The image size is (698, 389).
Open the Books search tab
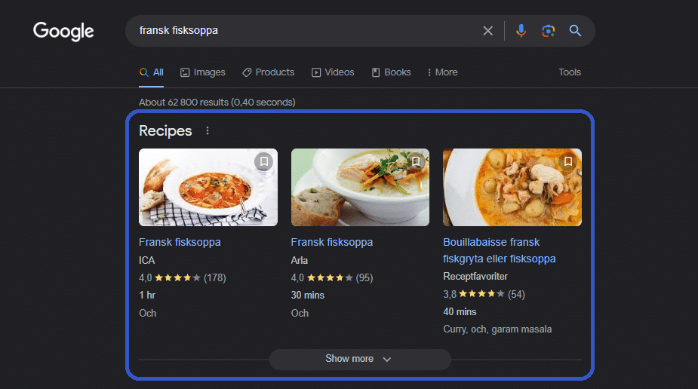(391, 72)
